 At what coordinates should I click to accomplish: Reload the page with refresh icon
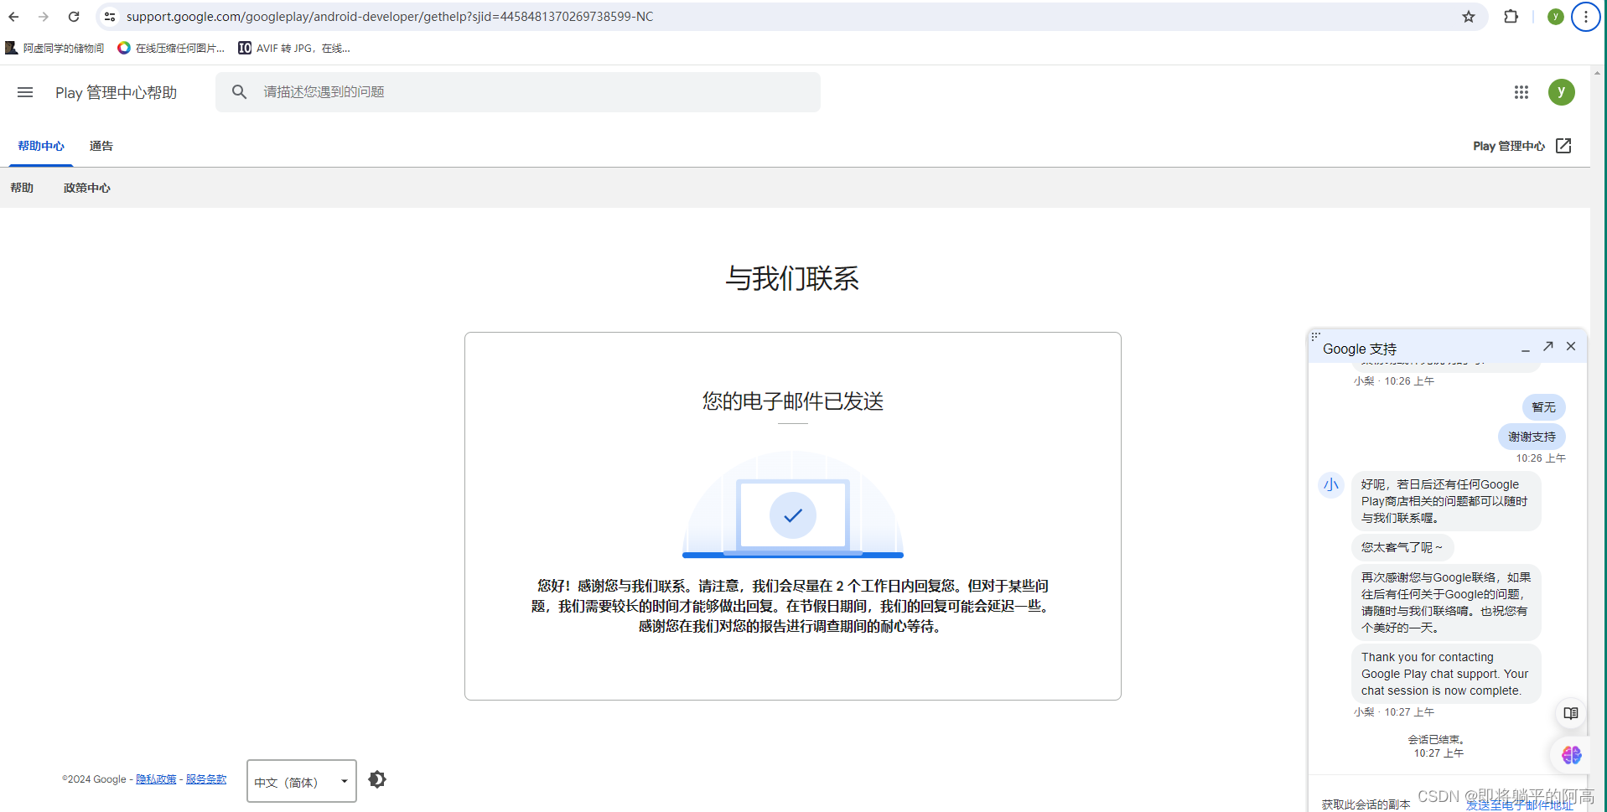(x=74, y=17)
